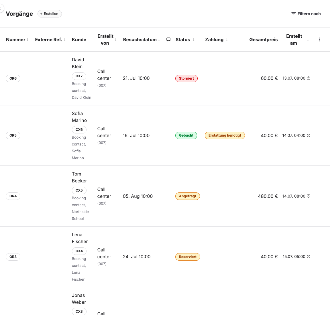Click visit date 16. Jul 10:00
The width and height of the screenshot is (330, 315).
[x=136, y=135]
